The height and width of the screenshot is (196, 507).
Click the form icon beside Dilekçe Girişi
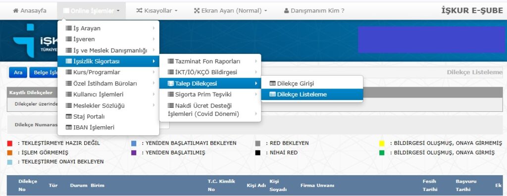[273, 84]
